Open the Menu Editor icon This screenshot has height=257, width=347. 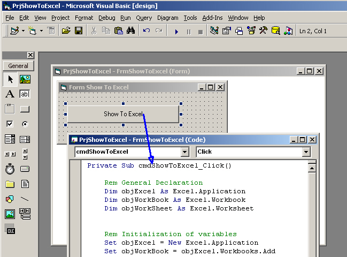click(51, 31)
